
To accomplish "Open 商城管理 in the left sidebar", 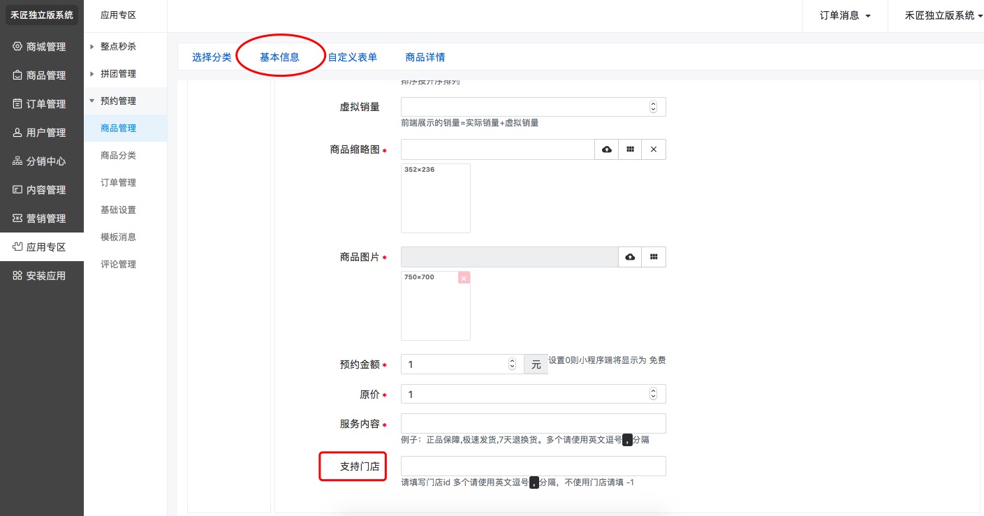I will [x=42, y=47].
